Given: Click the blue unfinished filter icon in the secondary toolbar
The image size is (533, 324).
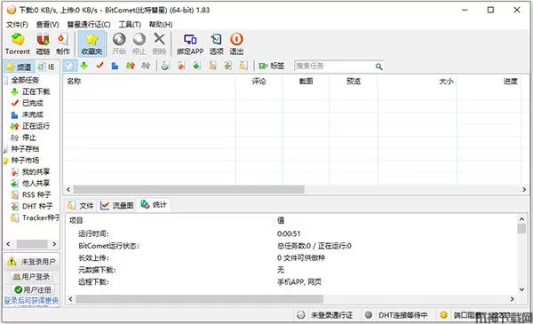Looking at the screenshot, I should tap(115, 66).
